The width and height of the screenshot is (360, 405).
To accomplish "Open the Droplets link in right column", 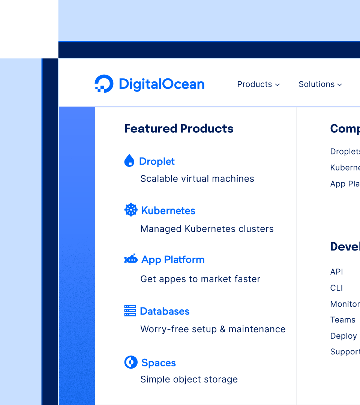I will (x=345, y=151).
